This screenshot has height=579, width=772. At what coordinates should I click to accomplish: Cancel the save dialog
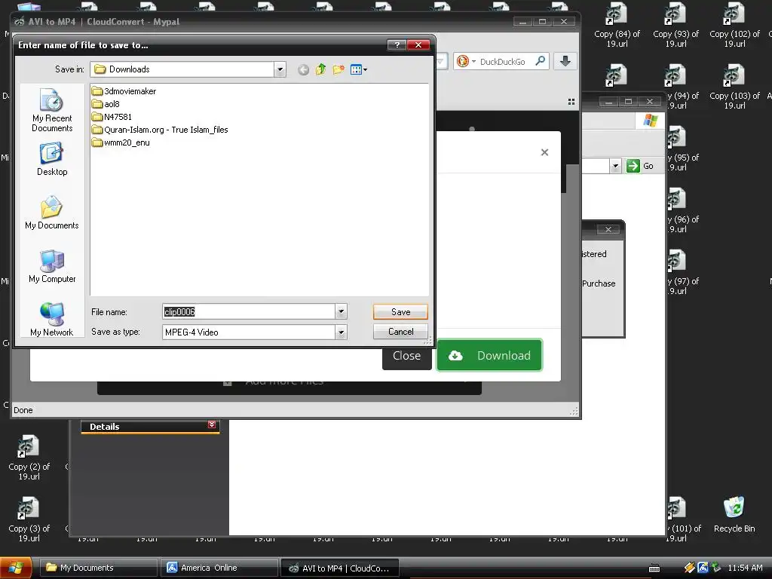400,332
